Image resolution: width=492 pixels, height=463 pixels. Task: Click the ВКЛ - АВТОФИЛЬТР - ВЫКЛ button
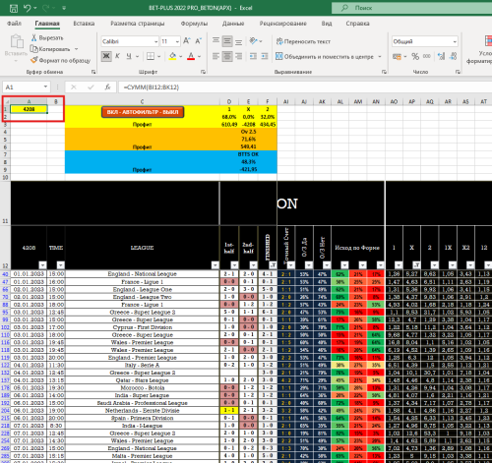[143, 112]
